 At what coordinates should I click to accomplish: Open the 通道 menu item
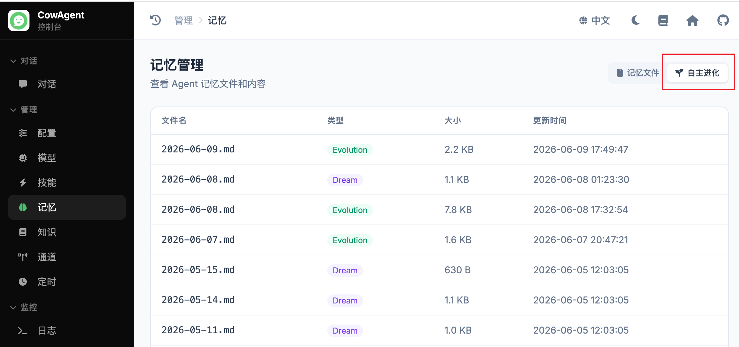67,257
